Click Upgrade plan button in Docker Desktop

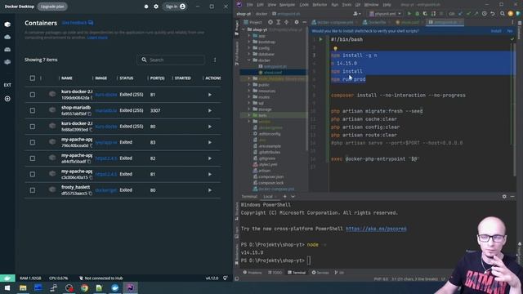[x=52, y=7]
